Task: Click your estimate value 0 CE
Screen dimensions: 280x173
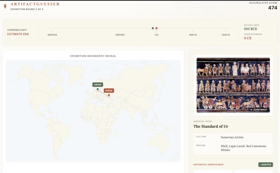Action: [x=248, y=38]
